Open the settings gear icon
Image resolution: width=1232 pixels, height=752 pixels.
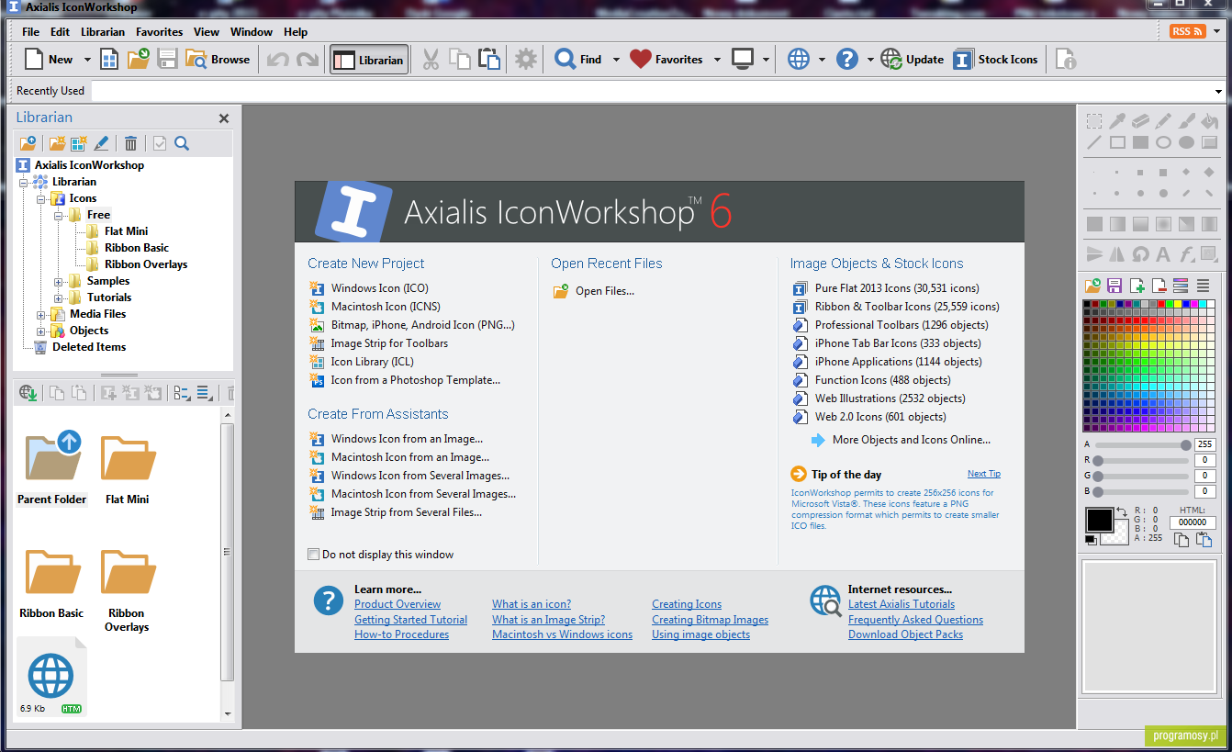pos(526,60)
